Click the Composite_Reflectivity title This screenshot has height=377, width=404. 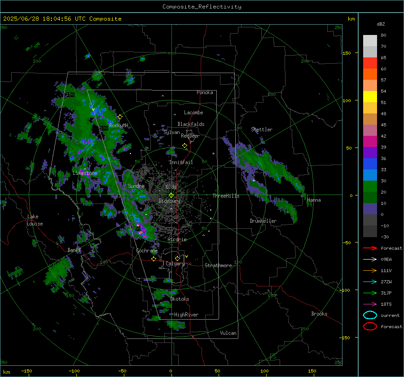[202, 7]
